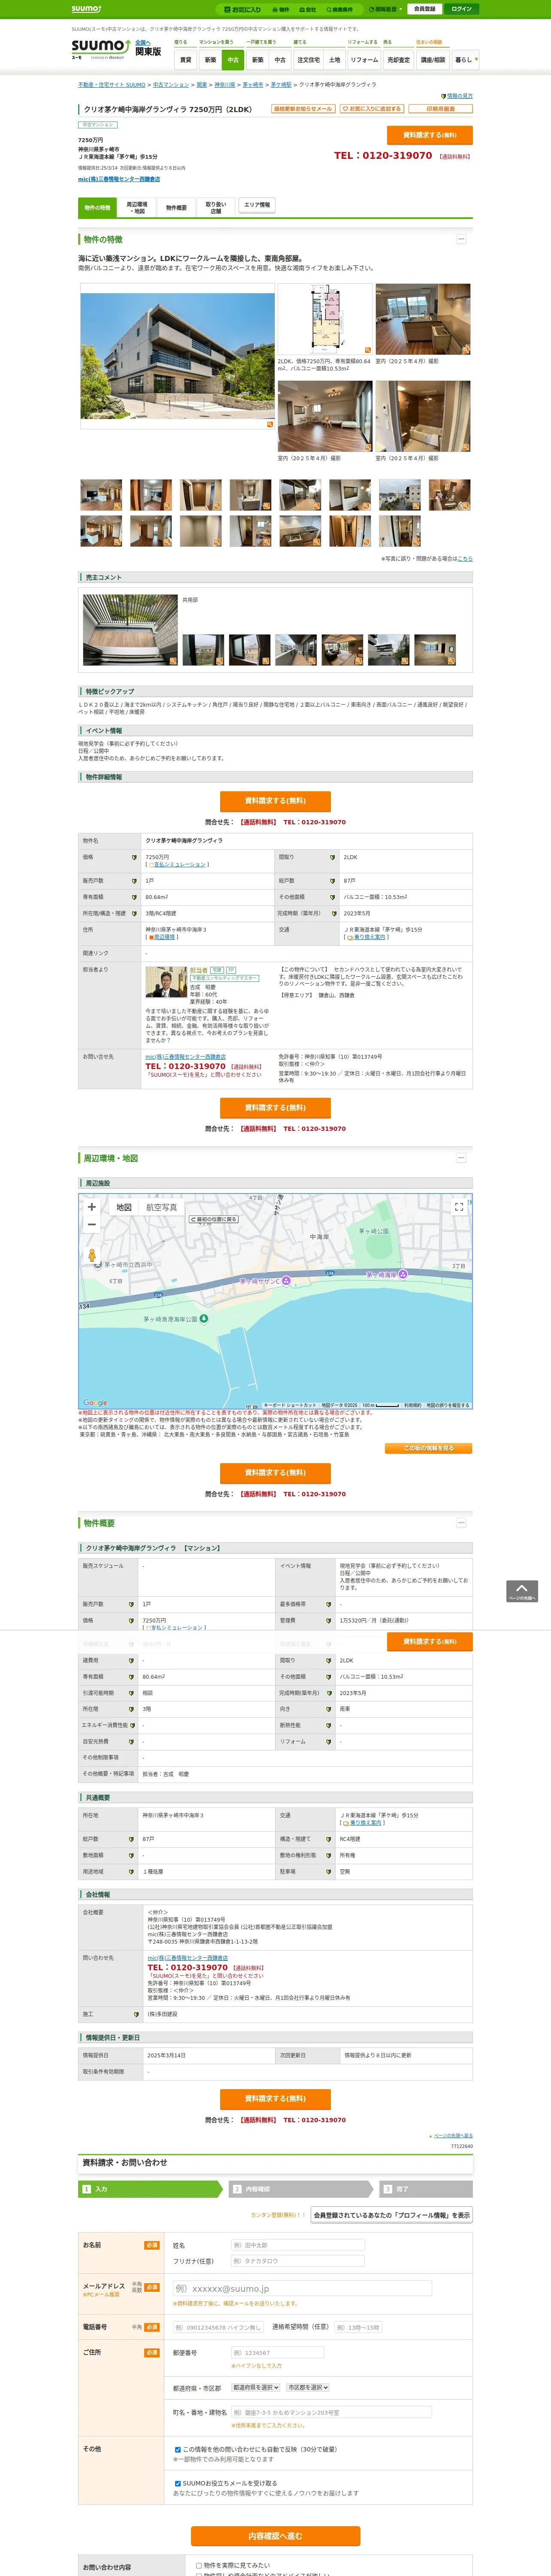Open mic(株)三春情報センター西鎌倉店 link
The width and height of the screenshot is (551, 2576).
pyautogui.click(x=119, y=179)
